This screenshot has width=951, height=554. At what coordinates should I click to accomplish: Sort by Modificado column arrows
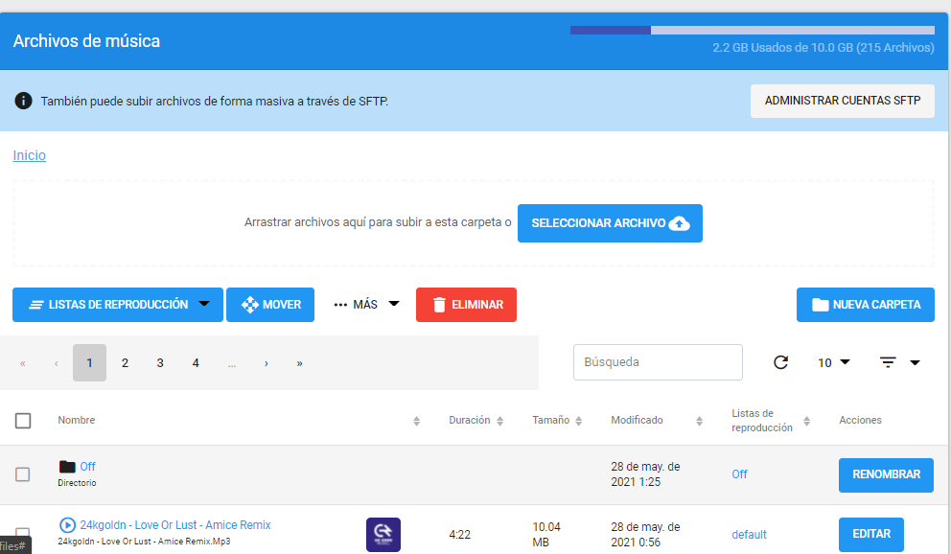(699, 421)
